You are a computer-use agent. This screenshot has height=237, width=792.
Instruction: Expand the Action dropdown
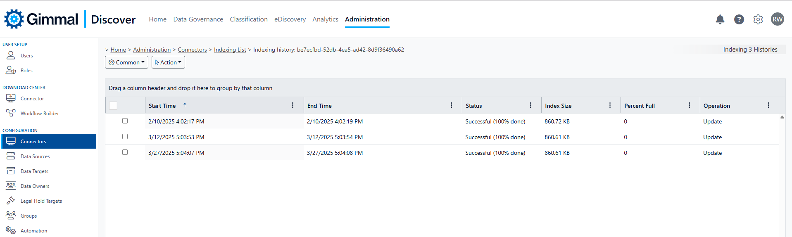(168, 62)
